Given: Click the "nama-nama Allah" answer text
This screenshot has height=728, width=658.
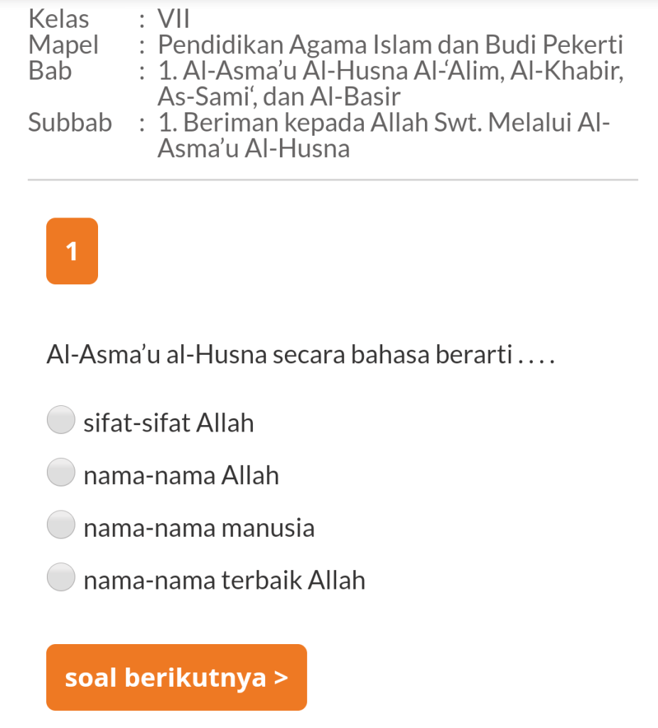Looking at the screenshot, I should click(181, 476).
